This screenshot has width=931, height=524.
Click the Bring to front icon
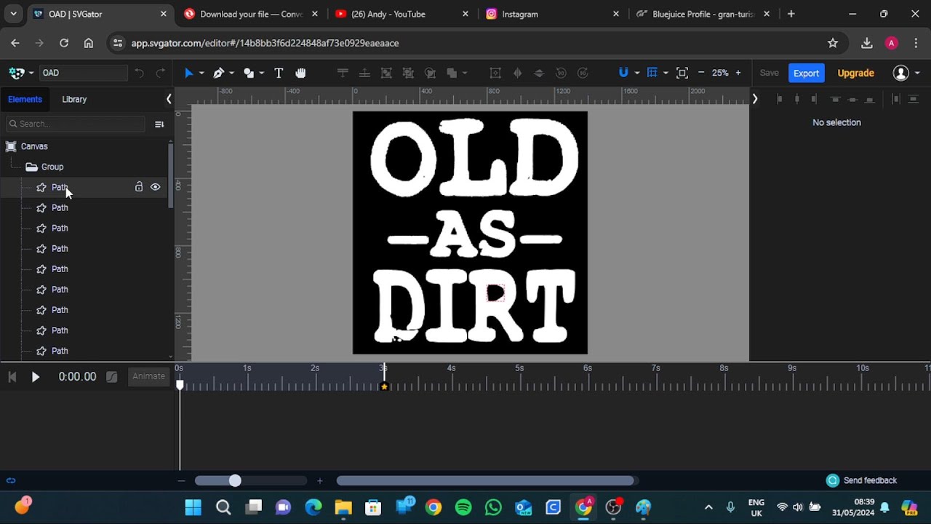point(343,73)
